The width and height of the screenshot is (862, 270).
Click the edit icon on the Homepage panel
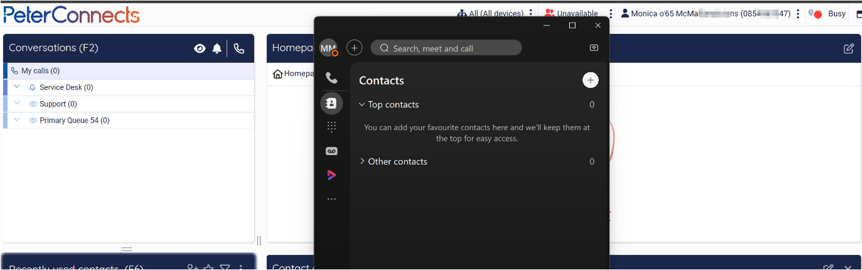pyautogui.click(x=849, y=48)
